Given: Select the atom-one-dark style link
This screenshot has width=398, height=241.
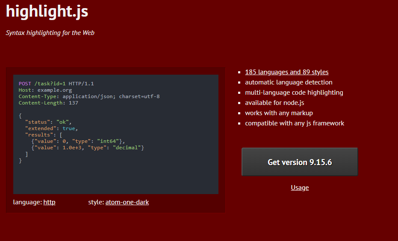Looking at the screenshot, I should (x=127, y=202).
